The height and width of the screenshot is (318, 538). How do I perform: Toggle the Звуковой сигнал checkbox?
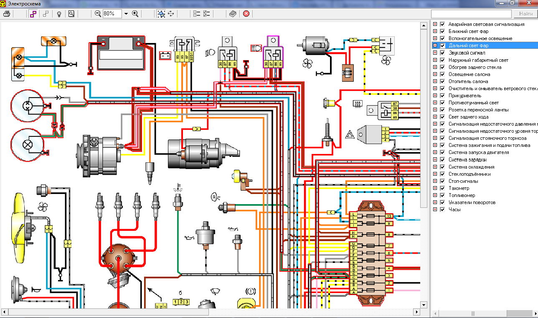click(442, 53)
